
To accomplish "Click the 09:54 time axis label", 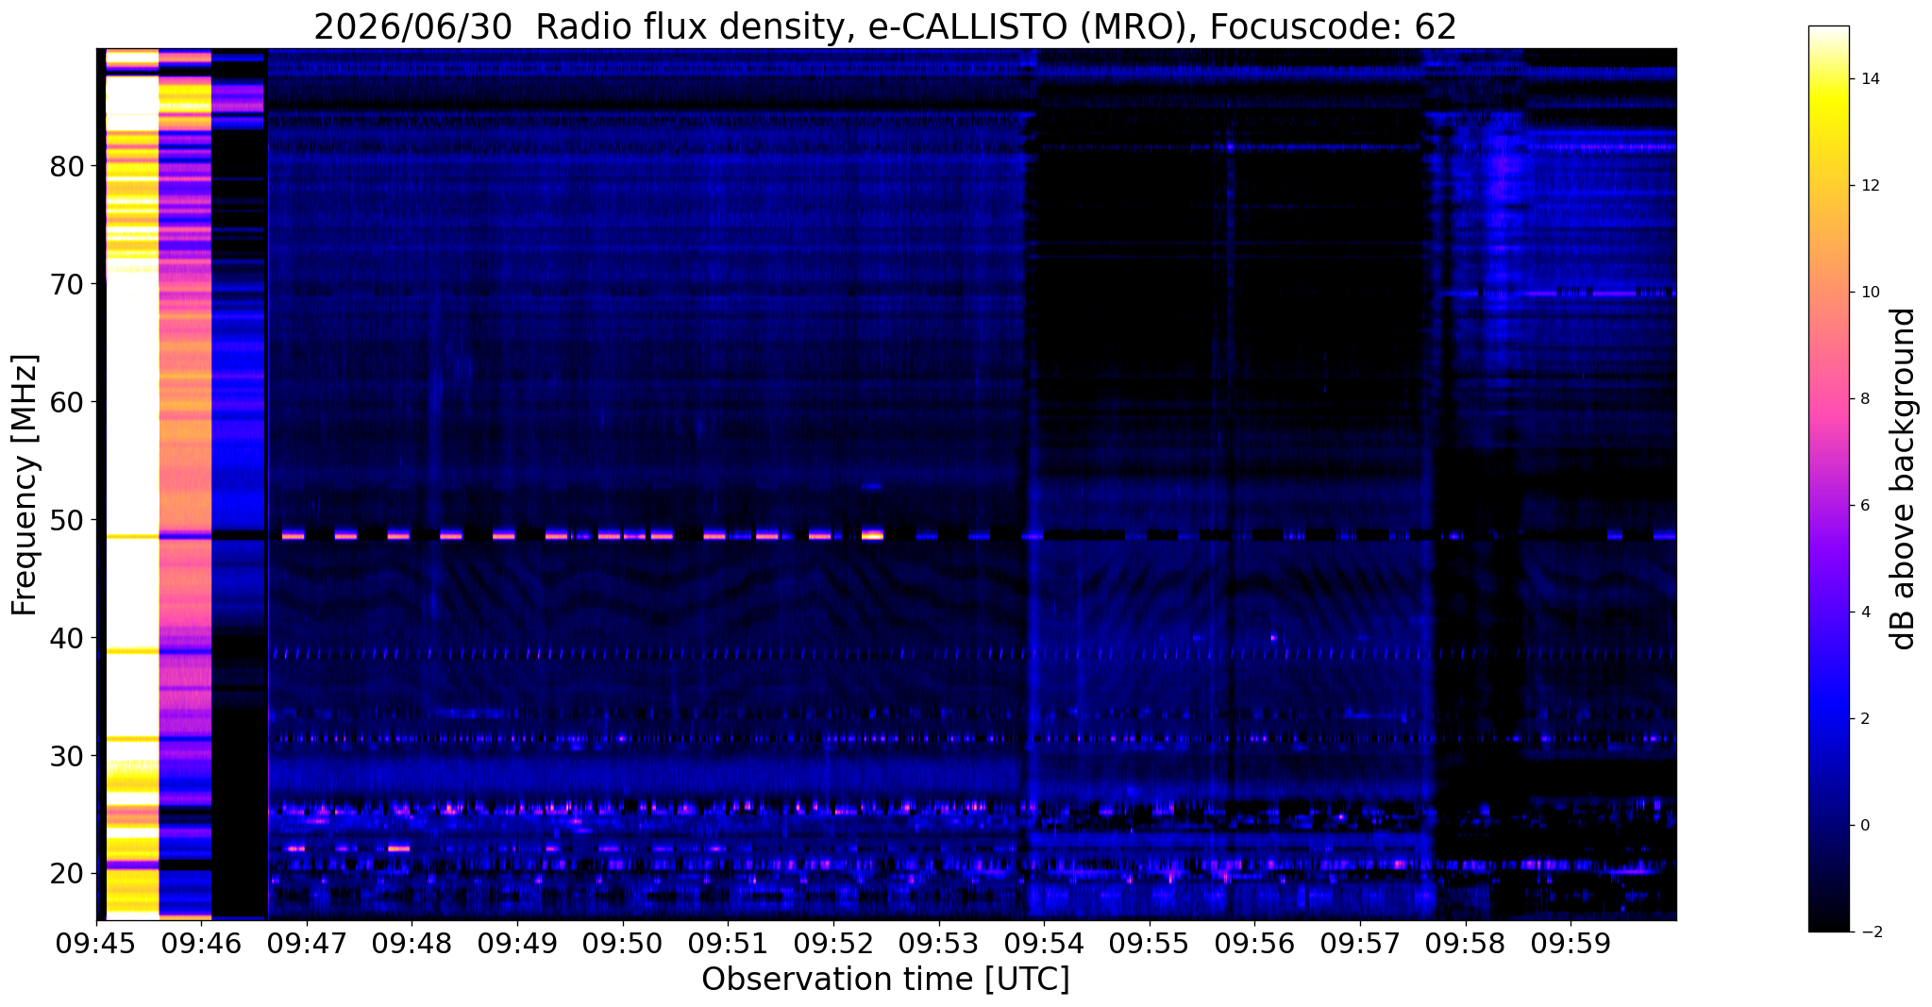I will tap(1044, 944).
